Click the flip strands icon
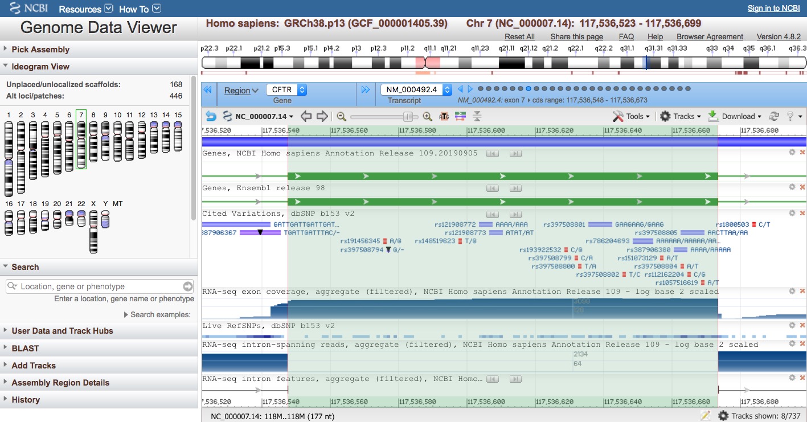The width and height of the screenshot is (807, 422). coord(477,116)
